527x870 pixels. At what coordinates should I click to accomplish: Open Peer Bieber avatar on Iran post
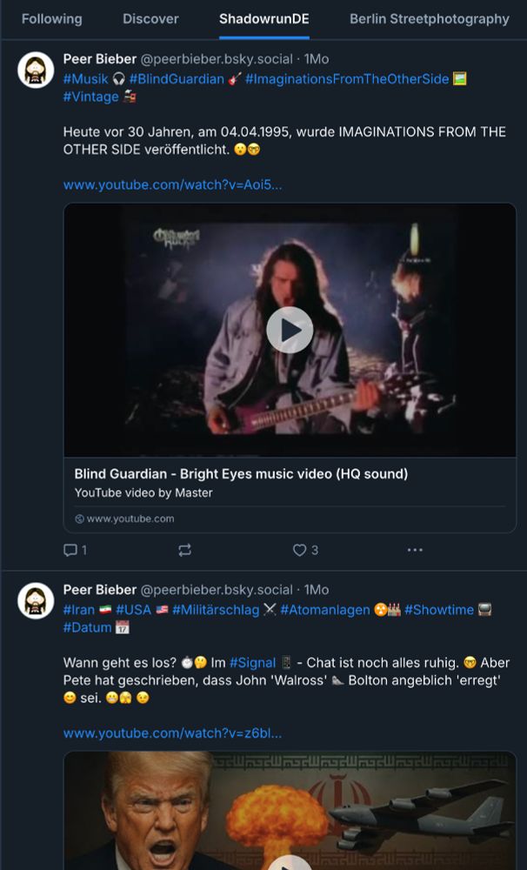37,600
